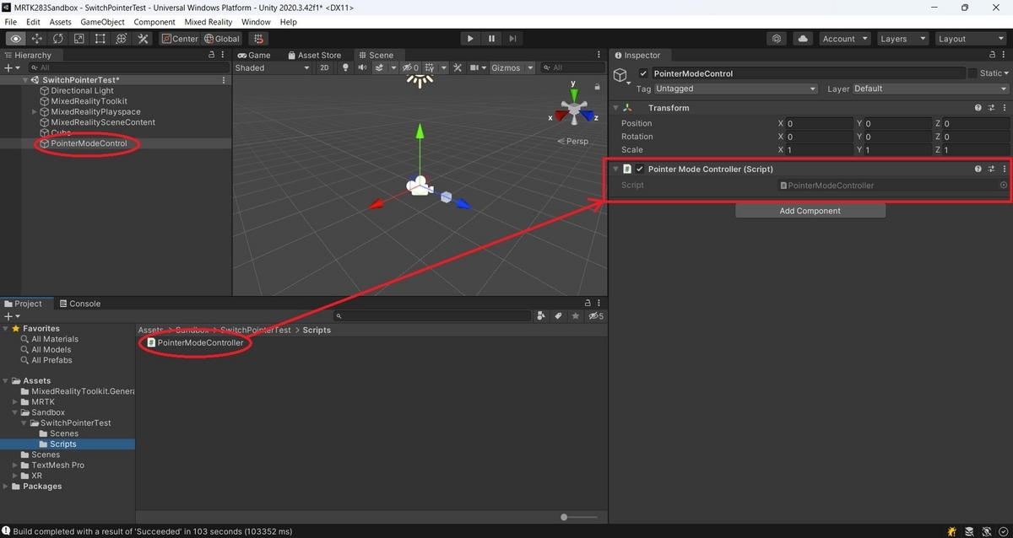Open the Layer Default dropdown
Viewport: 1013px width, 538px height.
click(x=930, y=89)
